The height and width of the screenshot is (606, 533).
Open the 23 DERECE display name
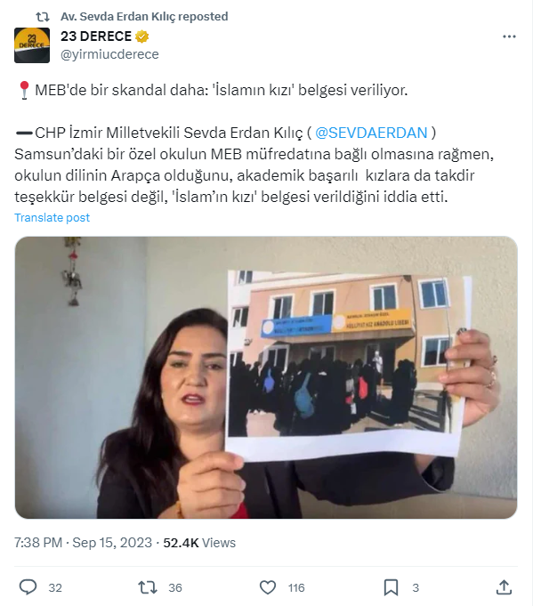[x=96, y=36]
